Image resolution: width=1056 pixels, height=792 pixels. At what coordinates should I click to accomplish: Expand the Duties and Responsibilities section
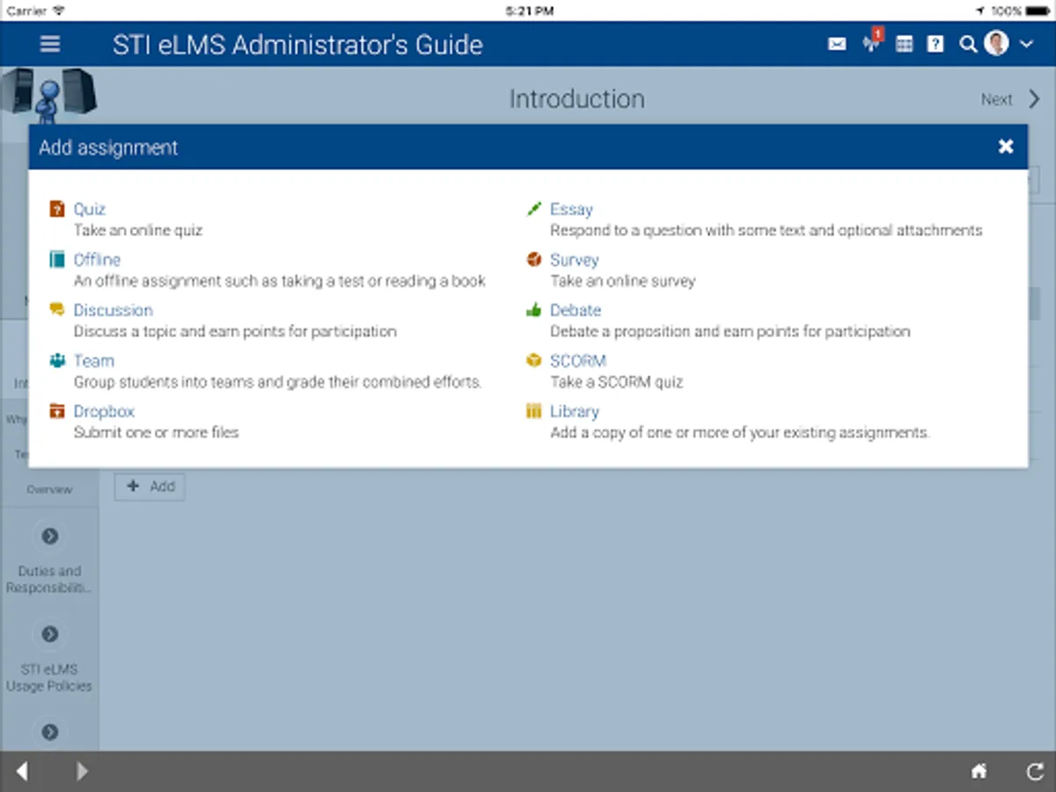click(x=50, y=536)
